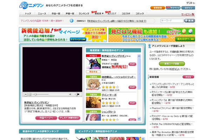Click the round button next to pause
The height and width of the screenshot is (140, 214).
tap(30, 94)
